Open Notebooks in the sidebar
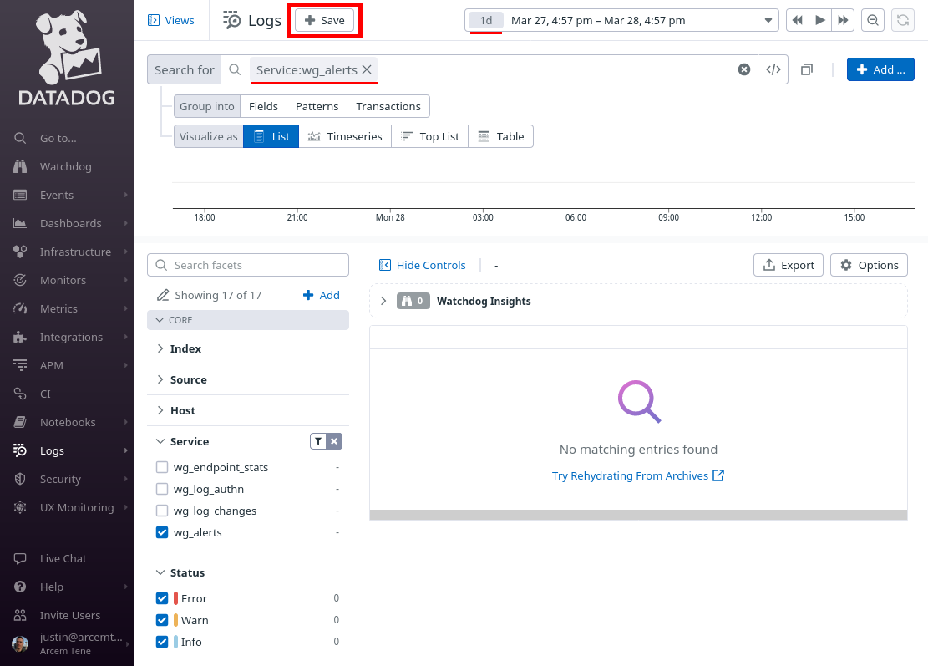 pos(66,422)
